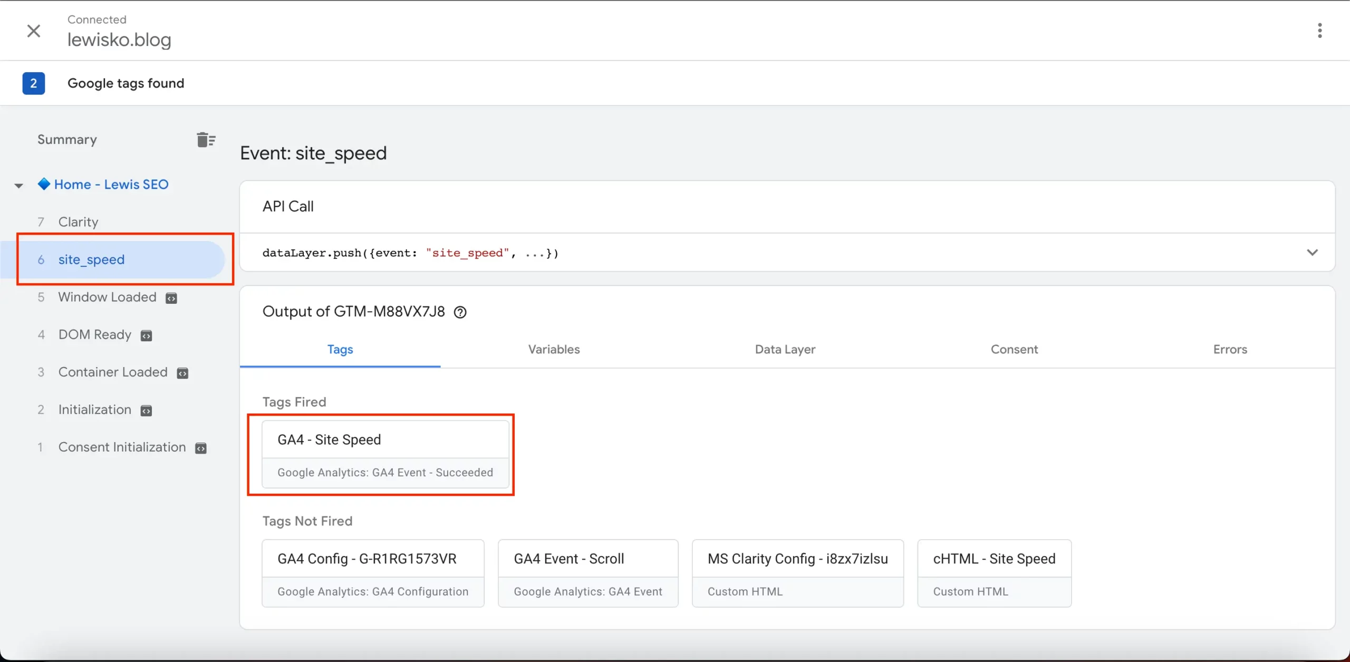Switch to the Data Layer tab
Viewport: 1350px width, 662px height.
785,349
